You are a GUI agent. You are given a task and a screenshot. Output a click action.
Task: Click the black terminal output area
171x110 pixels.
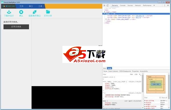67,97
